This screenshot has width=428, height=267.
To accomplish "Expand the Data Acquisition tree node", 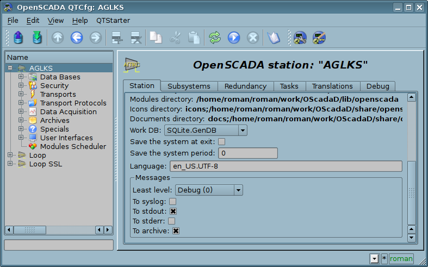I will pos(21,111).
